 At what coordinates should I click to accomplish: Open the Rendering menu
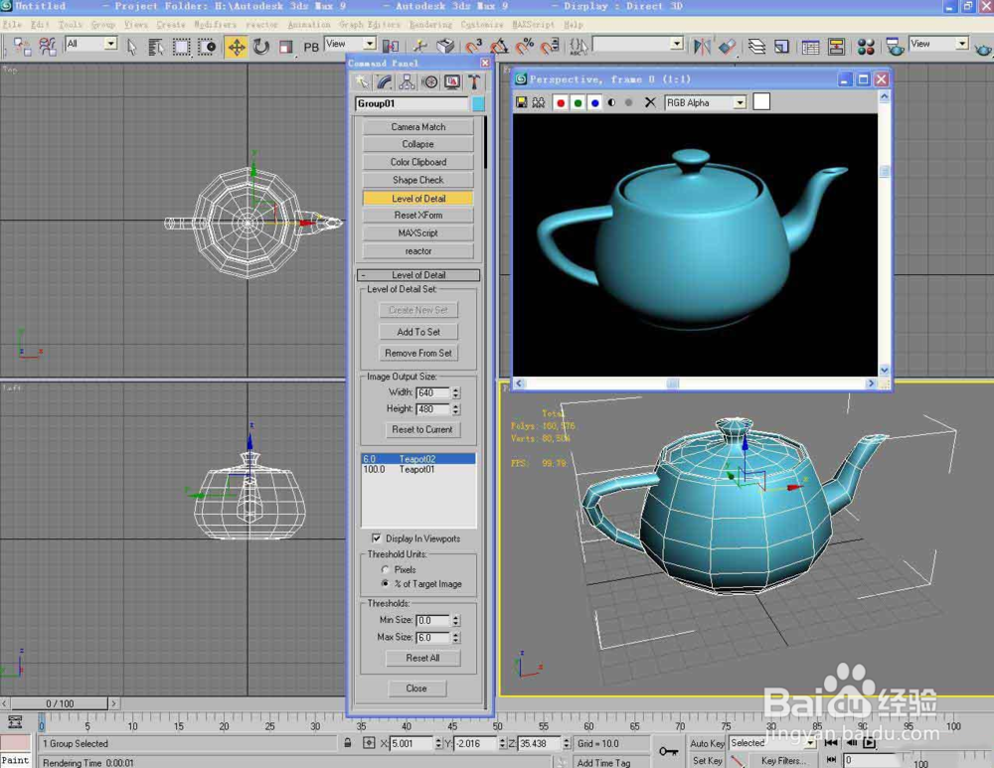[x=430, y=25]
